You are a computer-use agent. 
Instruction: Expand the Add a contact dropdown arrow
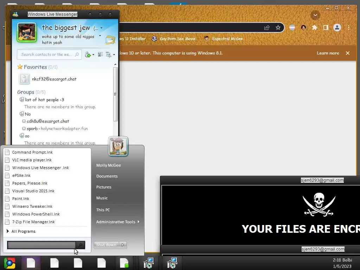click(93, 54)
